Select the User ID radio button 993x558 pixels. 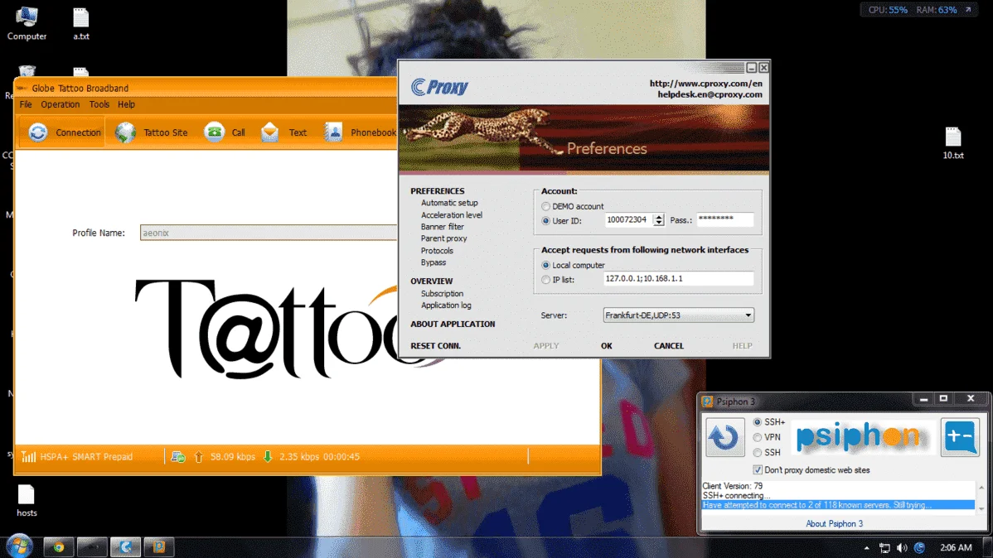coord(546,221)
